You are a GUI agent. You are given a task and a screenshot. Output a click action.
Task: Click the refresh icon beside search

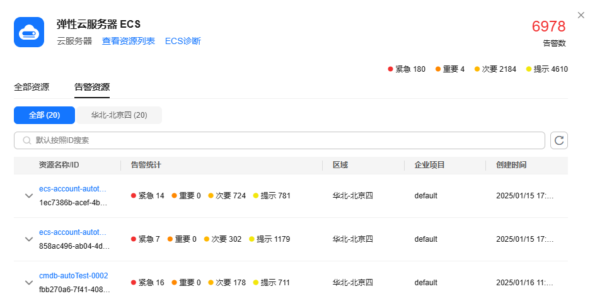(559, 140)
